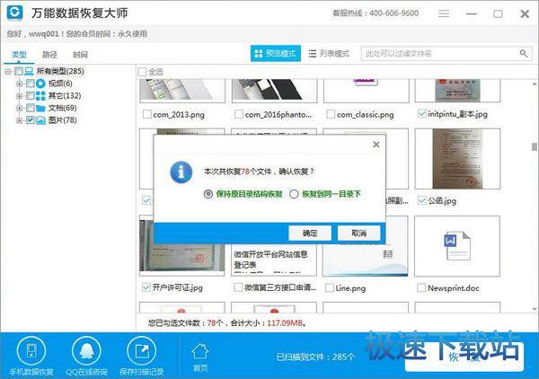Uncheck initpintu_副本.jpg checkbox

point(422,113)
